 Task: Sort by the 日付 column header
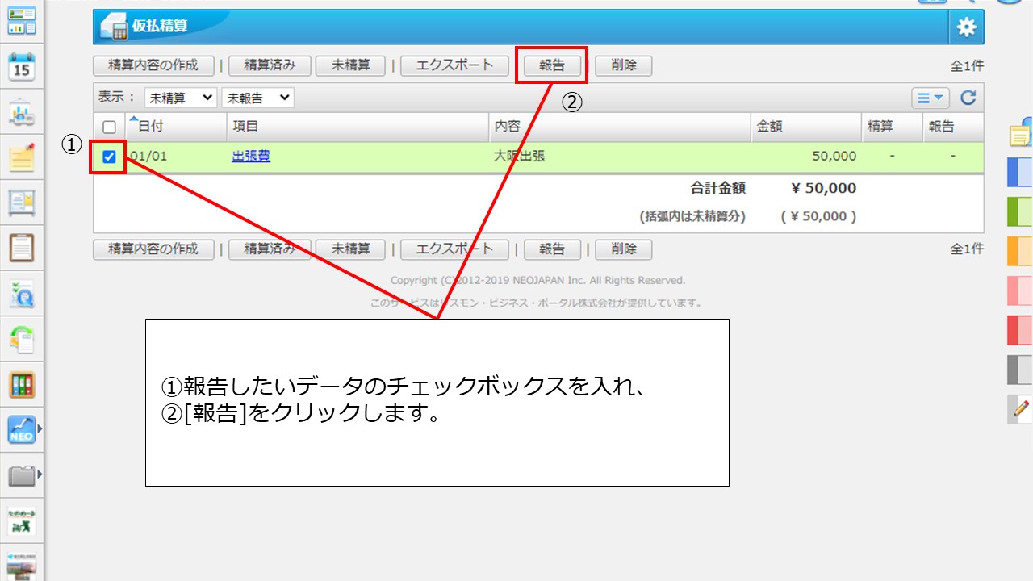[x=176, y=127]
